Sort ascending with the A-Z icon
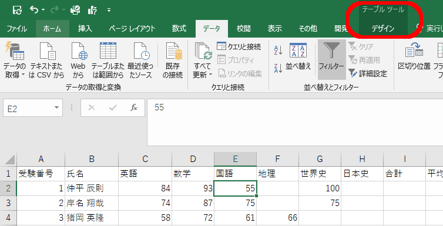443x226 pixels. [278, 50]
